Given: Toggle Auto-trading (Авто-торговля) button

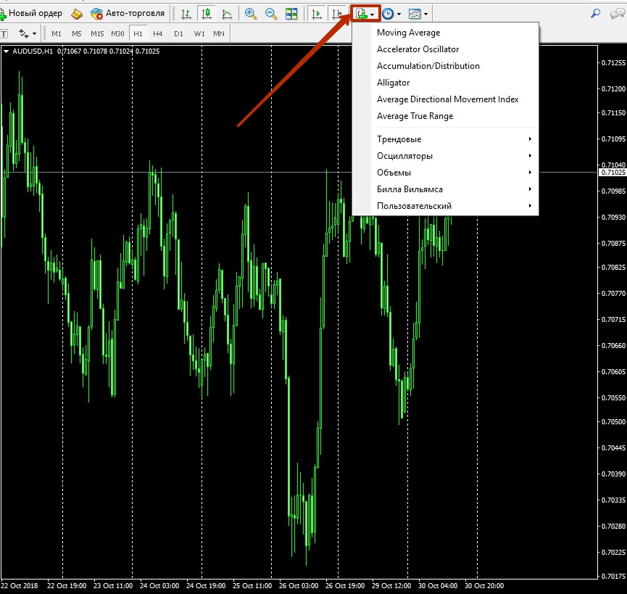Looking at the screenshot, I should tap(128, 13).
